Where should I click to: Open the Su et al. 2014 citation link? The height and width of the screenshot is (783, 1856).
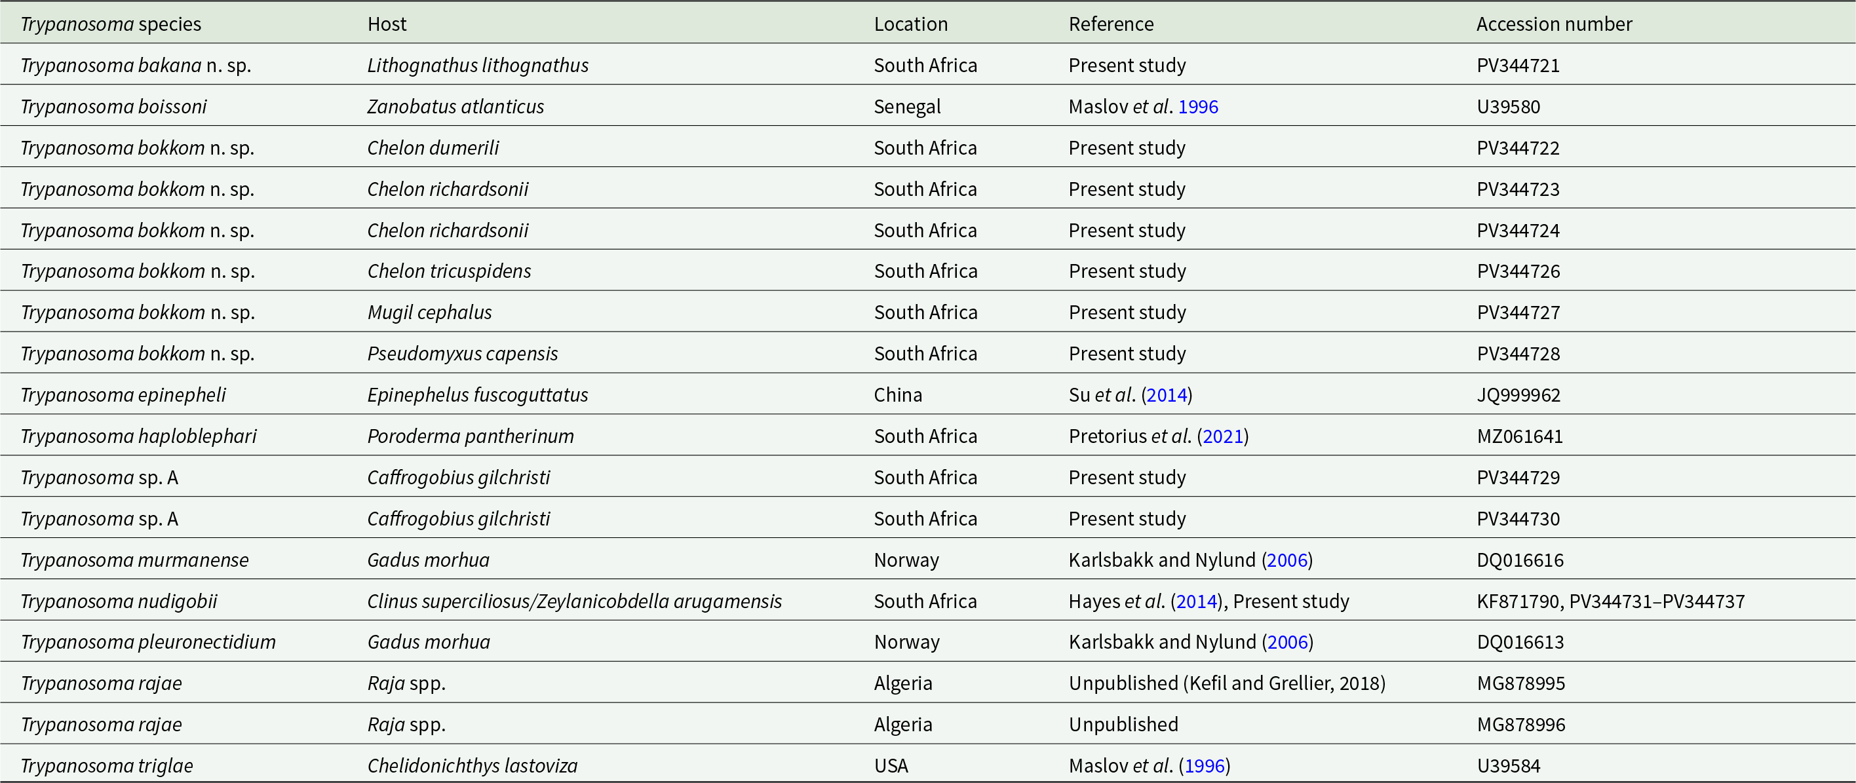tap(1167, 394)
